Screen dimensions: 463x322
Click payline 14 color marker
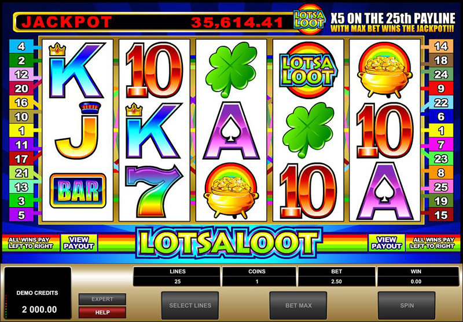tap(441, 46)
